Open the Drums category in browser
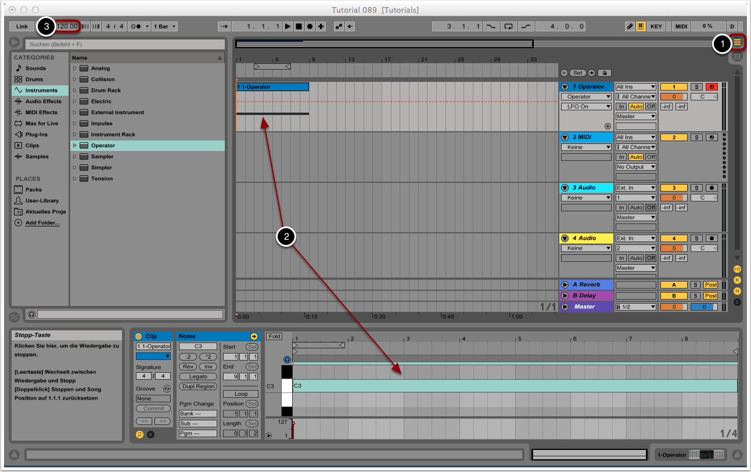This screenshot has width=751, height=472. (34, 80)
